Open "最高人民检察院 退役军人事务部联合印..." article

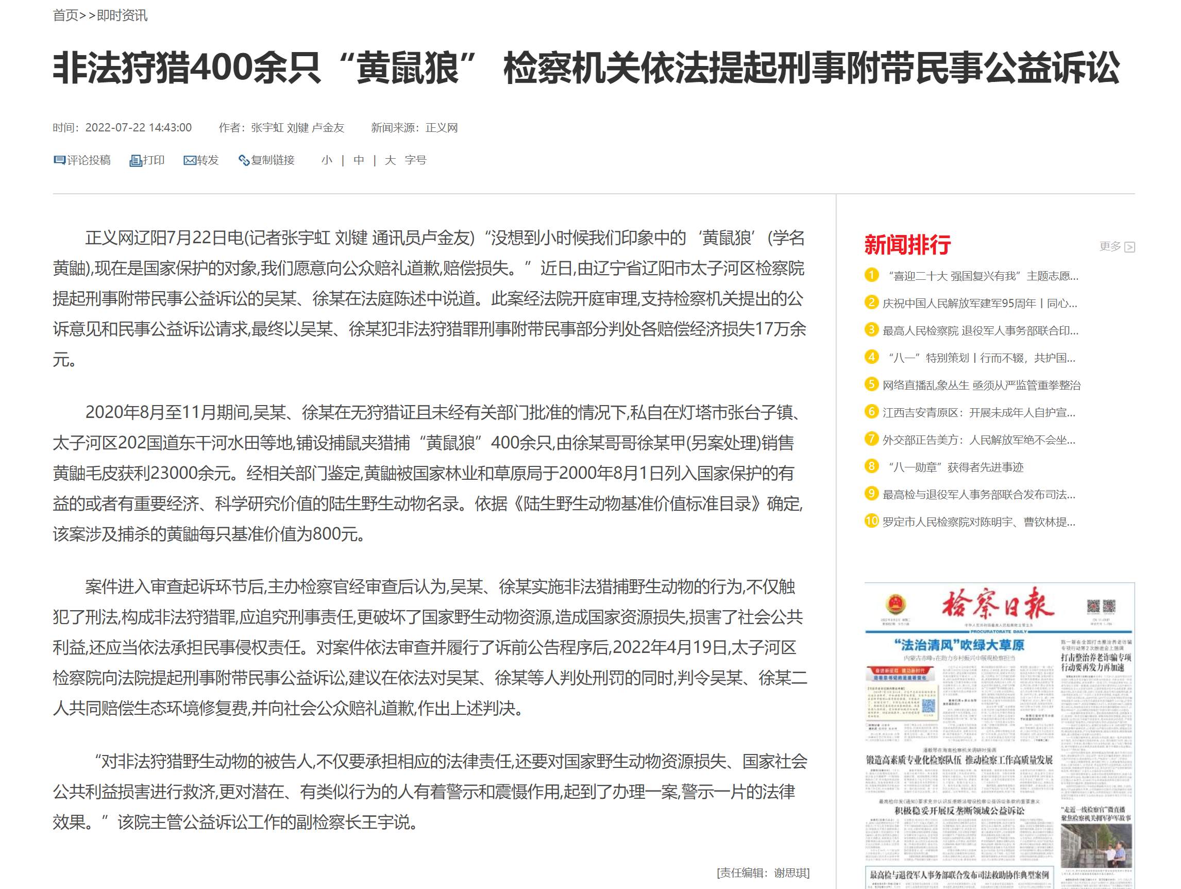click(x=981, y=330)
